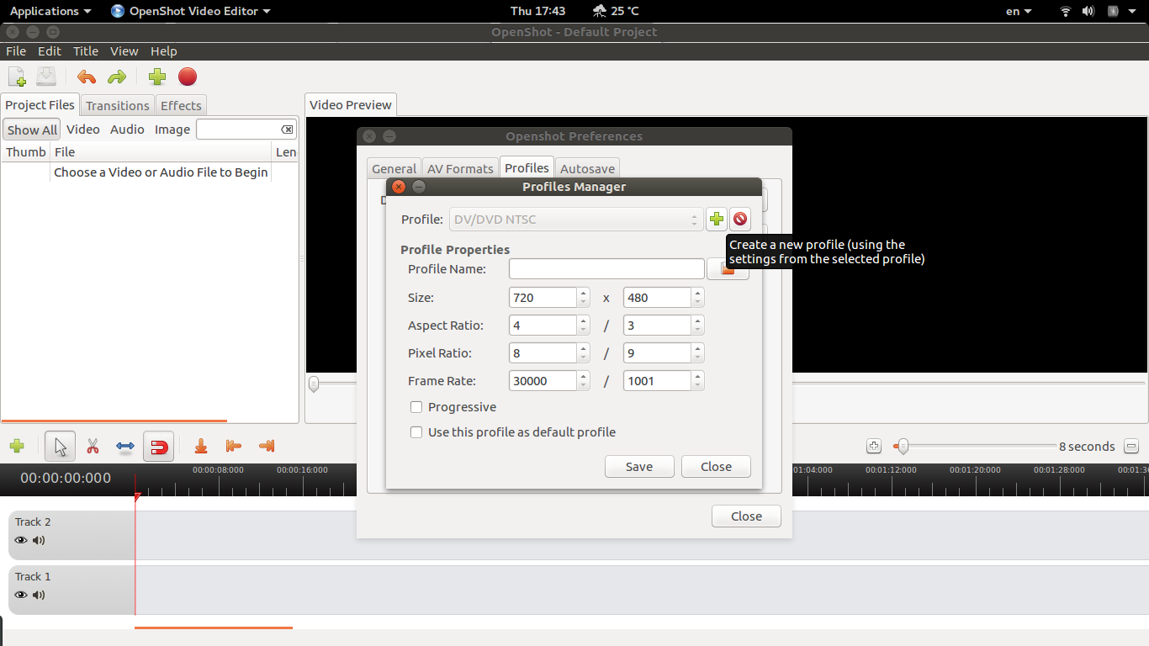
Task: Switch to General preferences tab
Action: click(x=394, y=168)
